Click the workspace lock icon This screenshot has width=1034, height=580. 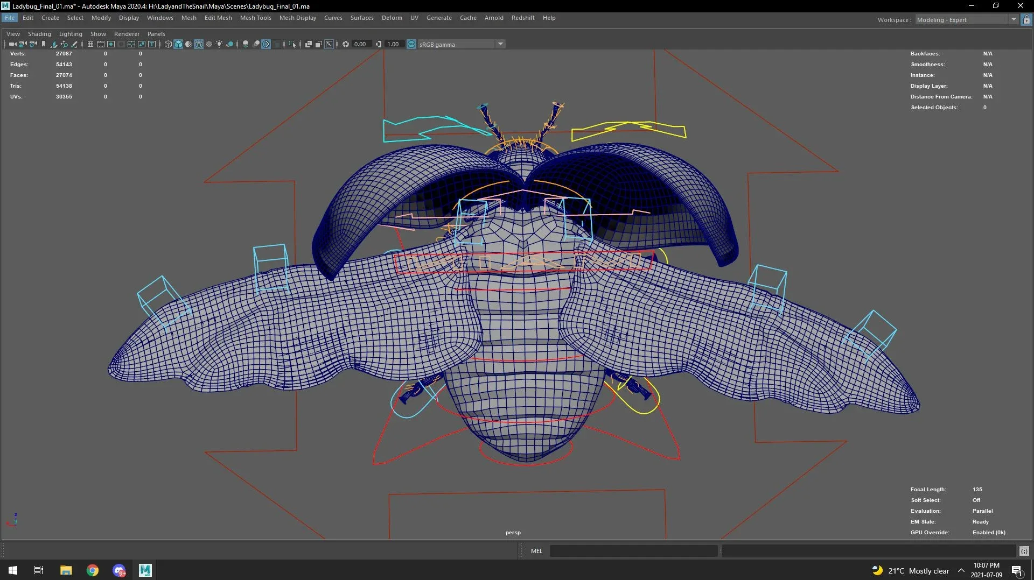1026,20
